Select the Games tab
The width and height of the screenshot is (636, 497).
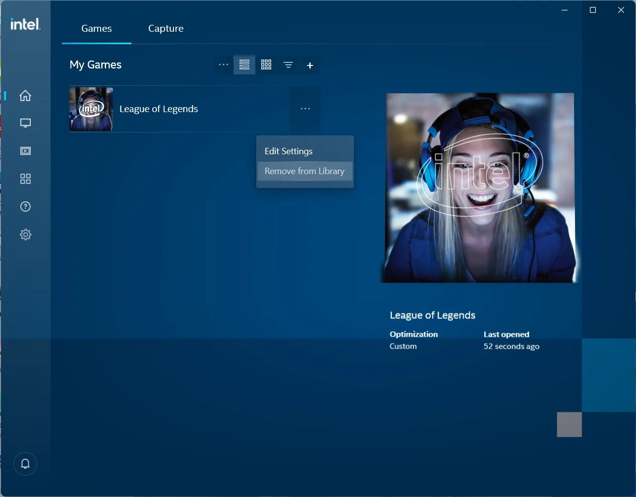tap(96, 28)
